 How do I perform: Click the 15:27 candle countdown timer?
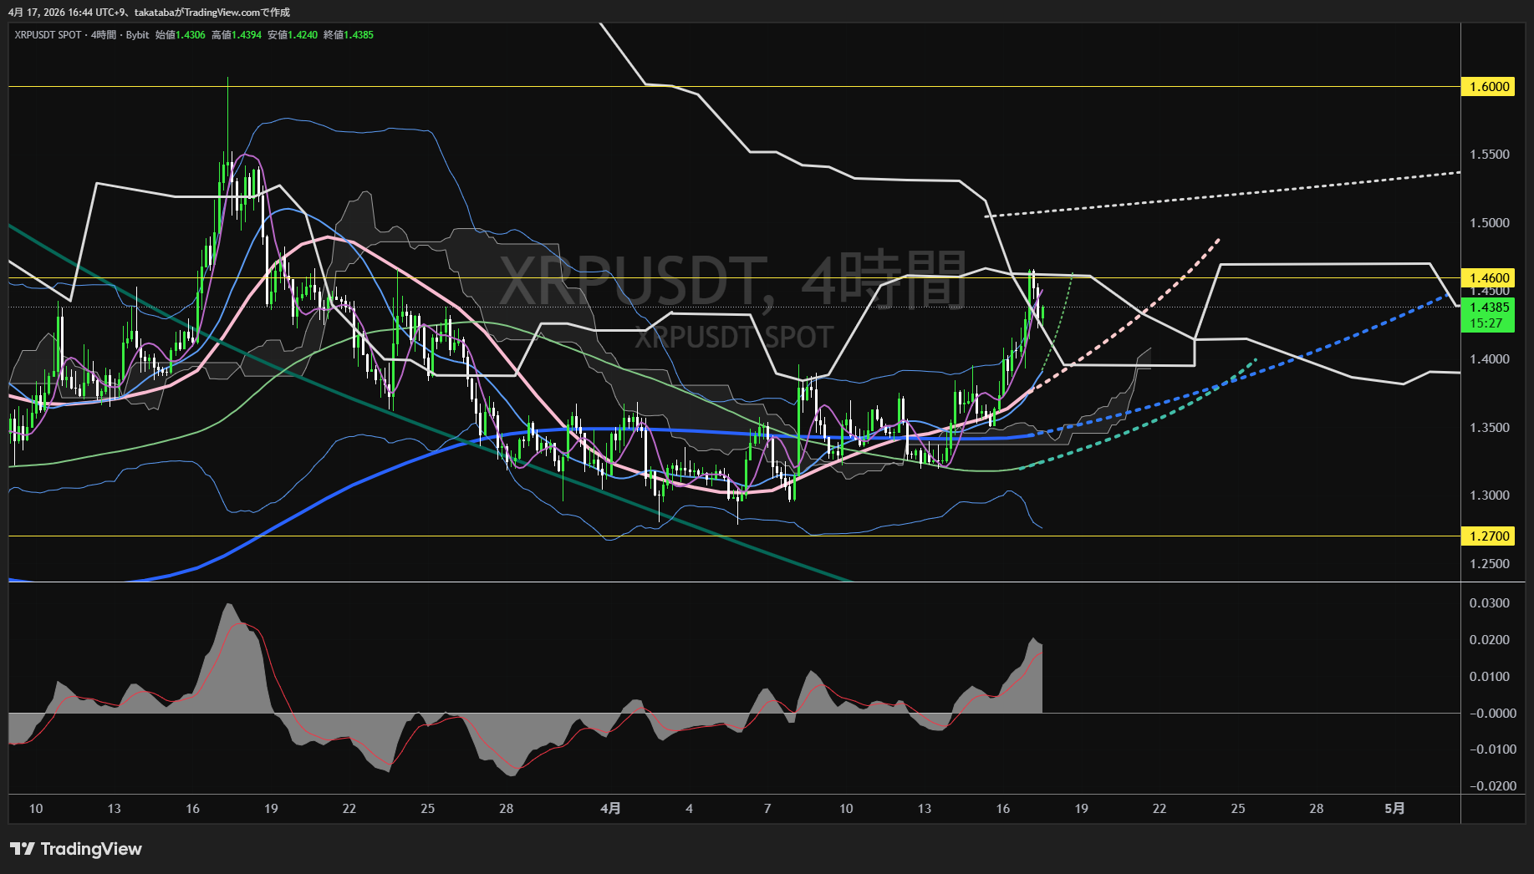(x=1486, y=323)
